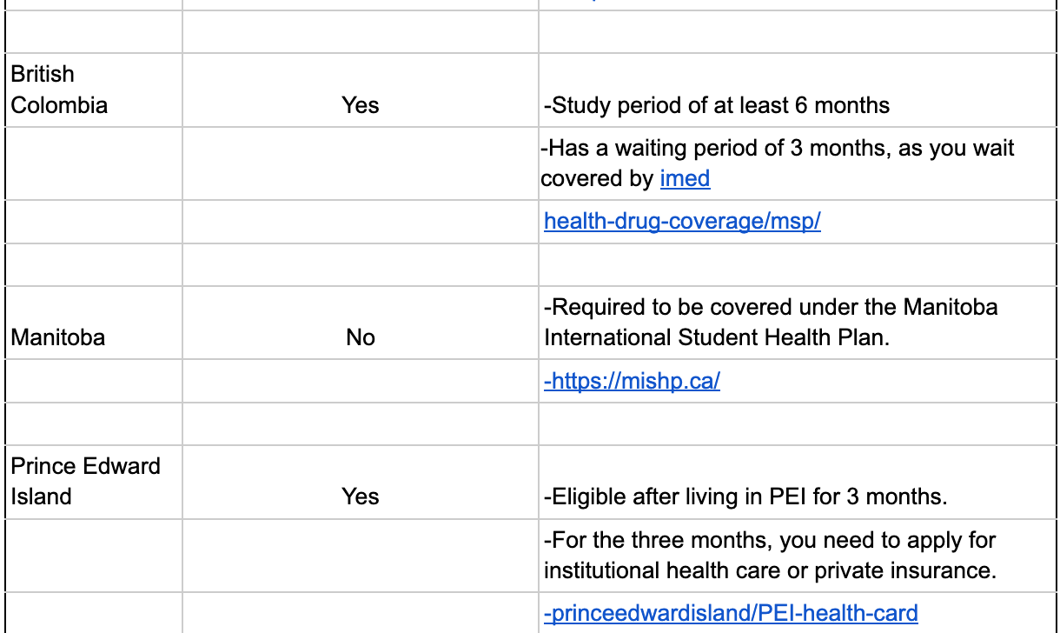Screen dimensions: 1060x633
Task: Click the "Yes" cell for Prince Edward Island
Action: pos(360,496)
